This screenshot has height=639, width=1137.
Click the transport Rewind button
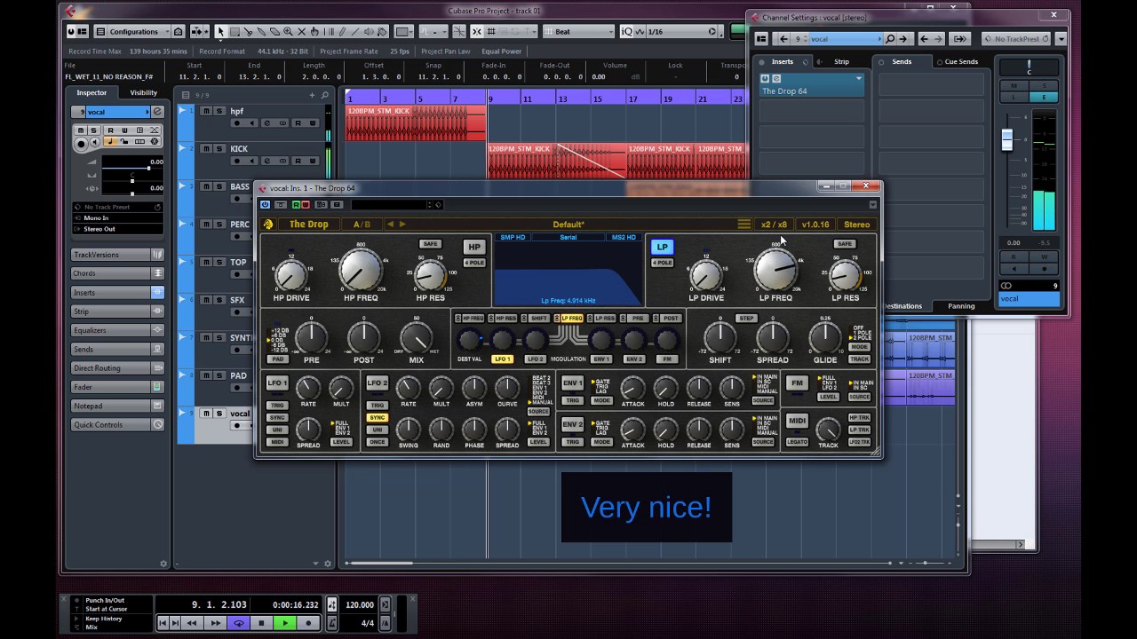coord(192,623)
